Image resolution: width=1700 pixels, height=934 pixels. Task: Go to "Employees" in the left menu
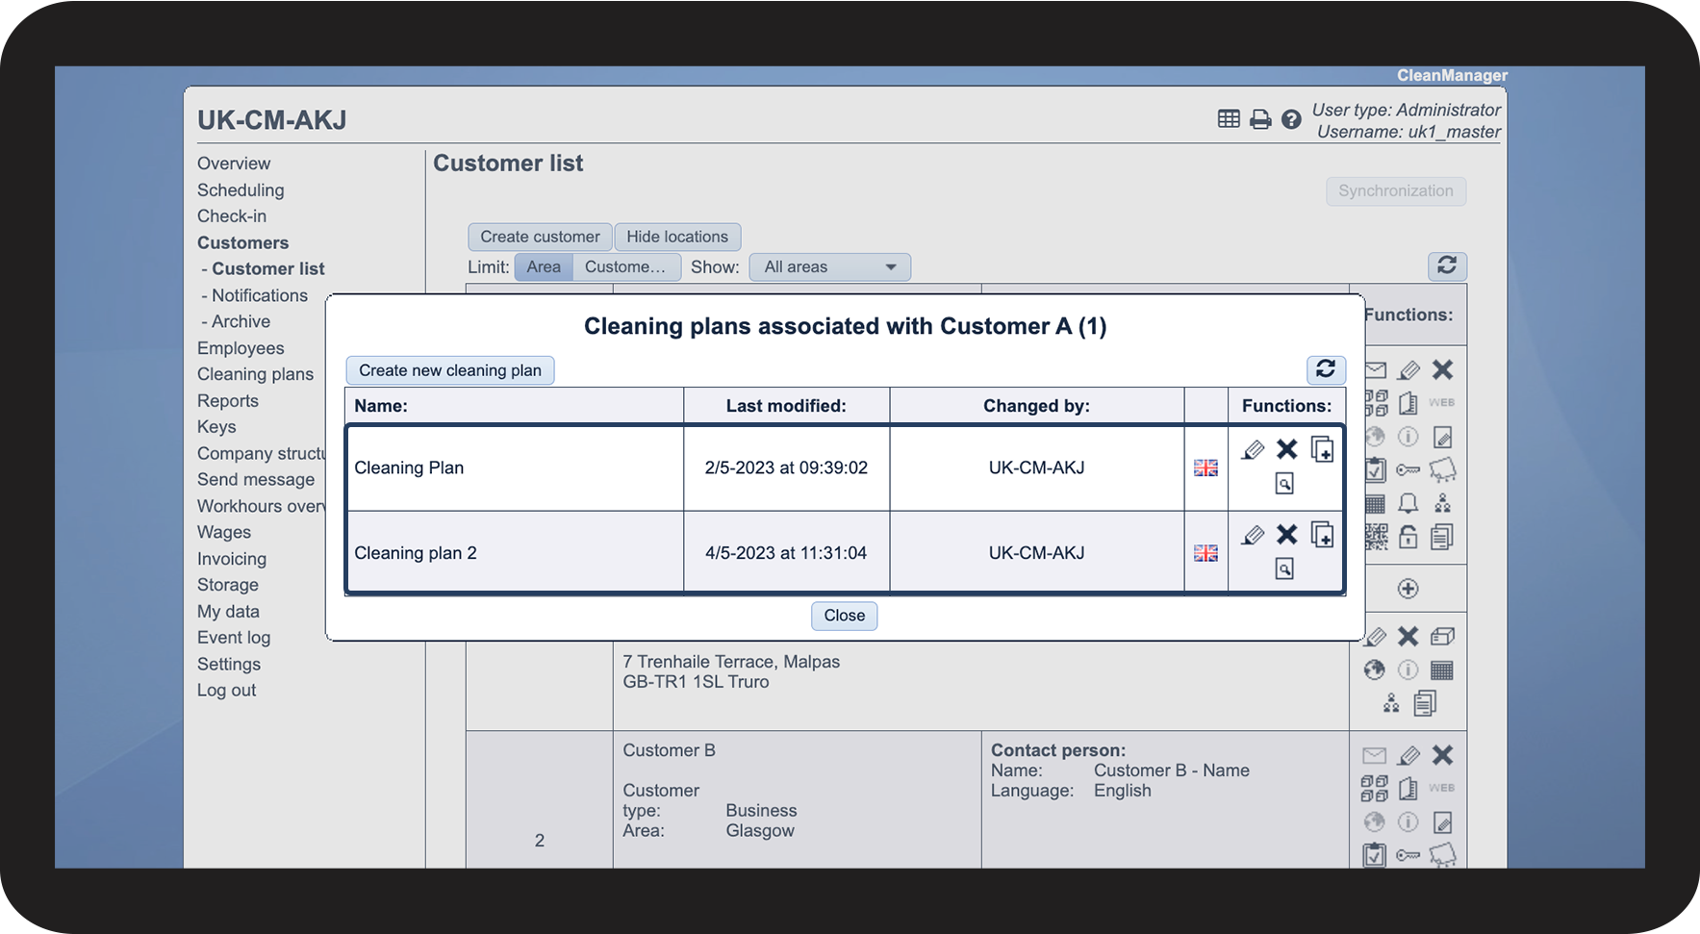[241, 348]
